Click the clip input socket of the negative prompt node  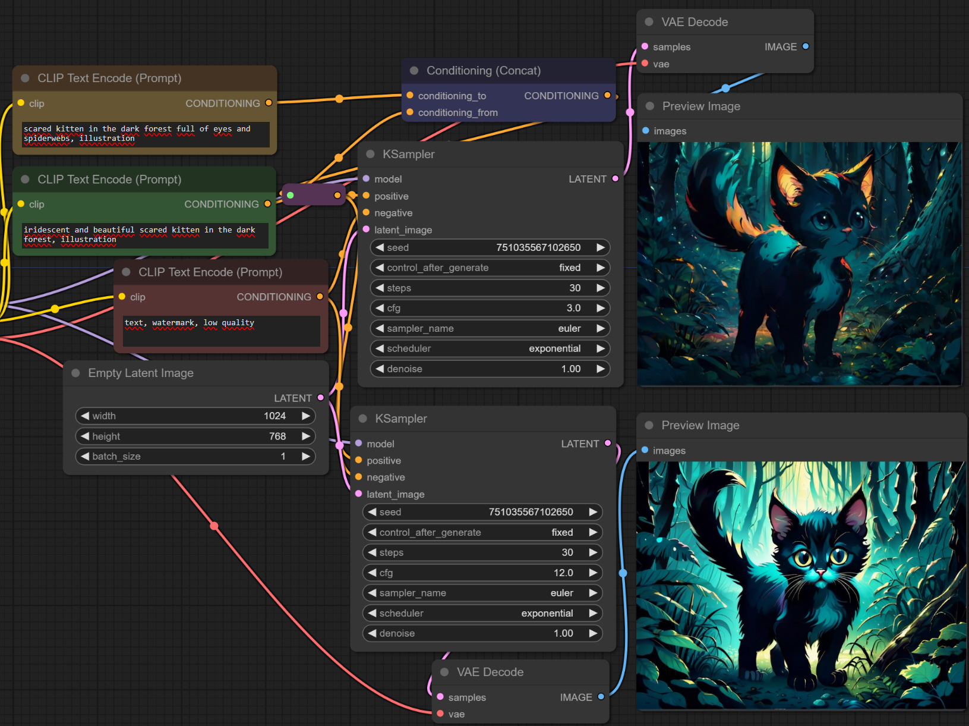tap(122, 297)
